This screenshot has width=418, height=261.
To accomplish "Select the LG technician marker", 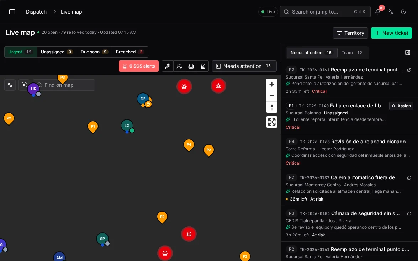I will coord(127,126).
